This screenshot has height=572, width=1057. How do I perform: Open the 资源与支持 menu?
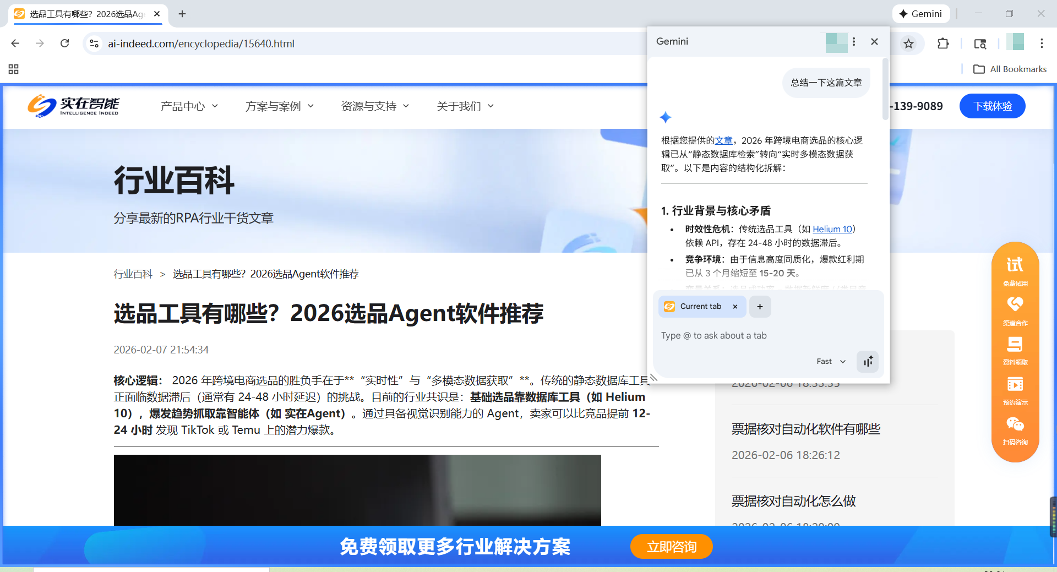(375, 106)
